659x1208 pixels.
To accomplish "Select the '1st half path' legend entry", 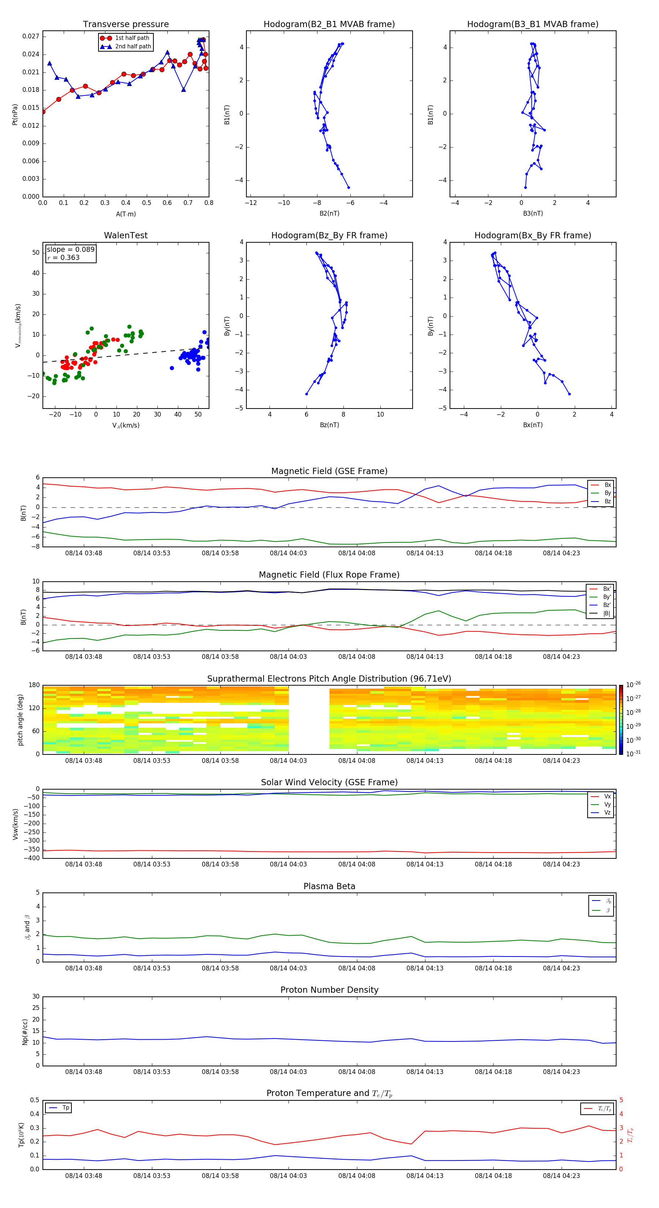I will coord(125,38).
